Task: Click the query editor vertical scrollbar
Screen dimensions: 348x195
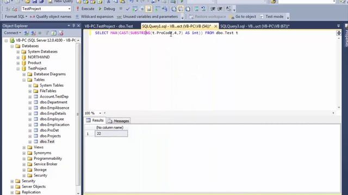Action: [x=339, y=73]
